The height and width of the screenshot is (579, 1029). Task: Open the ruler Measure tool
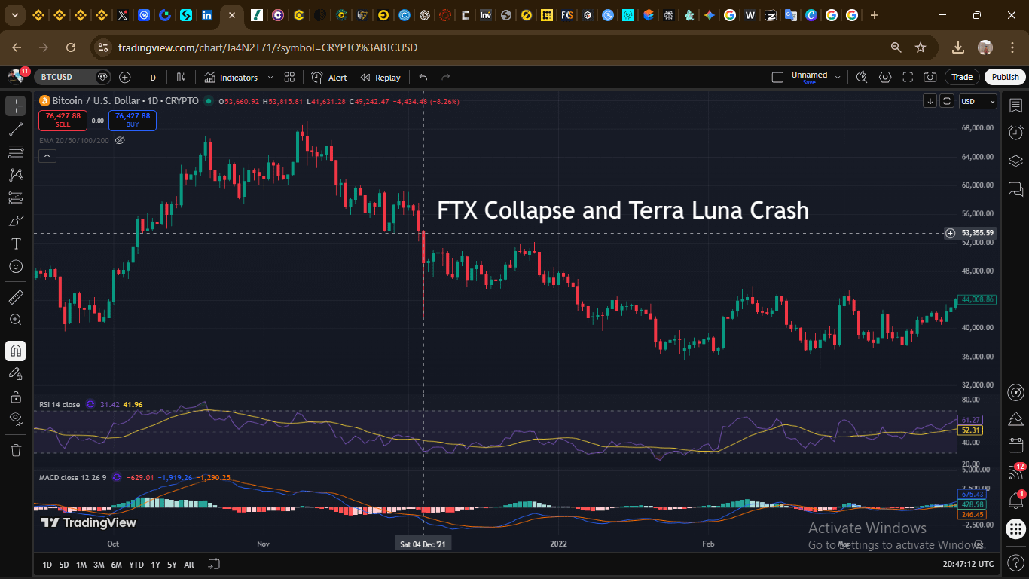click(x=15, y=297)
